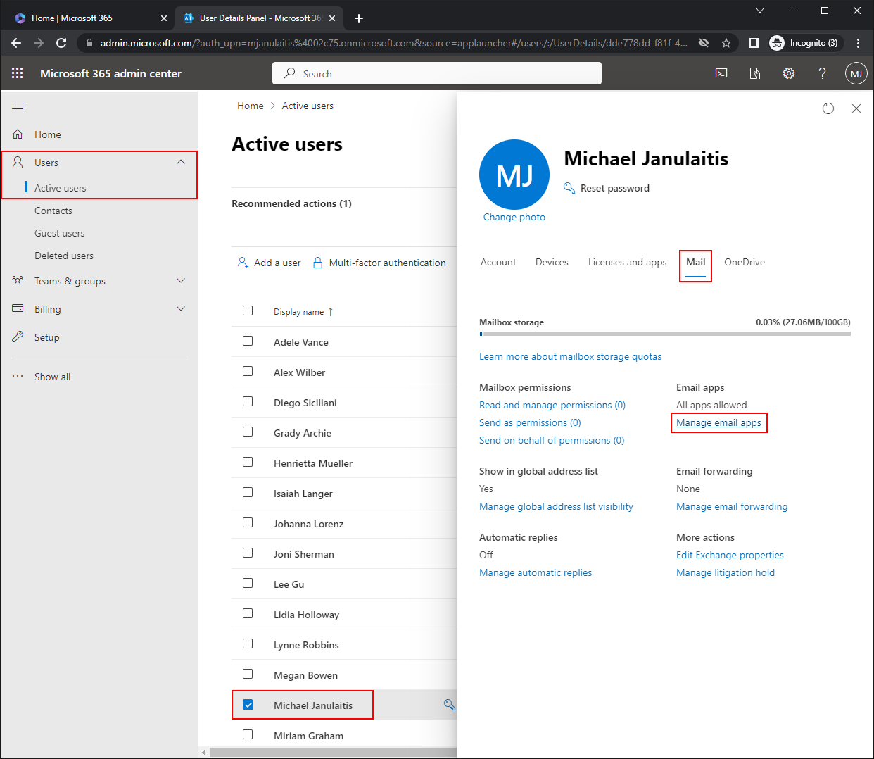
Task: Click the key icon in Michael Janulaitis row
Action: coord(449,705)
